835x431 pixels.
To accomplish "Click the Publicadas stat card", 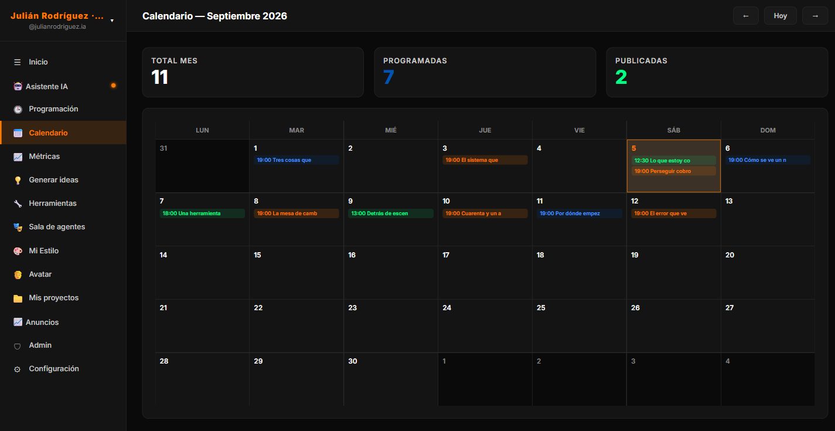I will [x=717, y=72].
